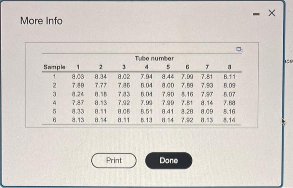293x188 pixels.
Task: Click value 7.83 in sample 3 row
Action: 124,94
